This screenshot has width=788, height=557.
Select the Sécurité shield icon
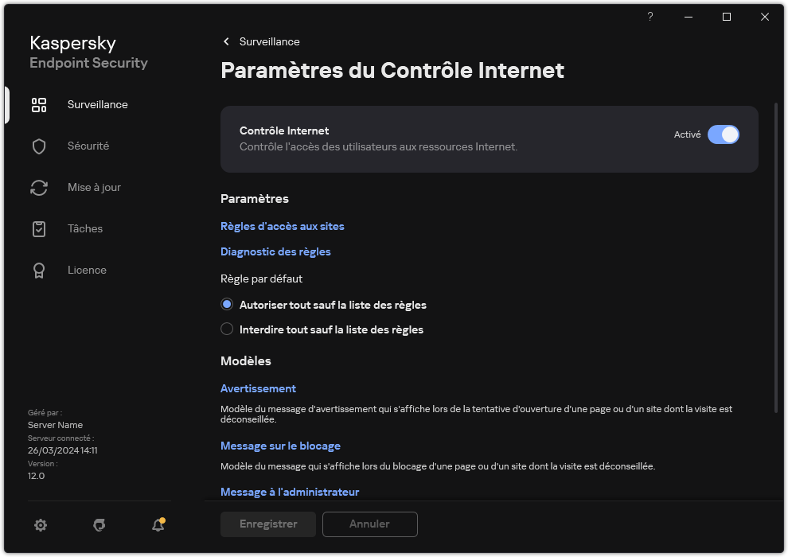(38, 146)
